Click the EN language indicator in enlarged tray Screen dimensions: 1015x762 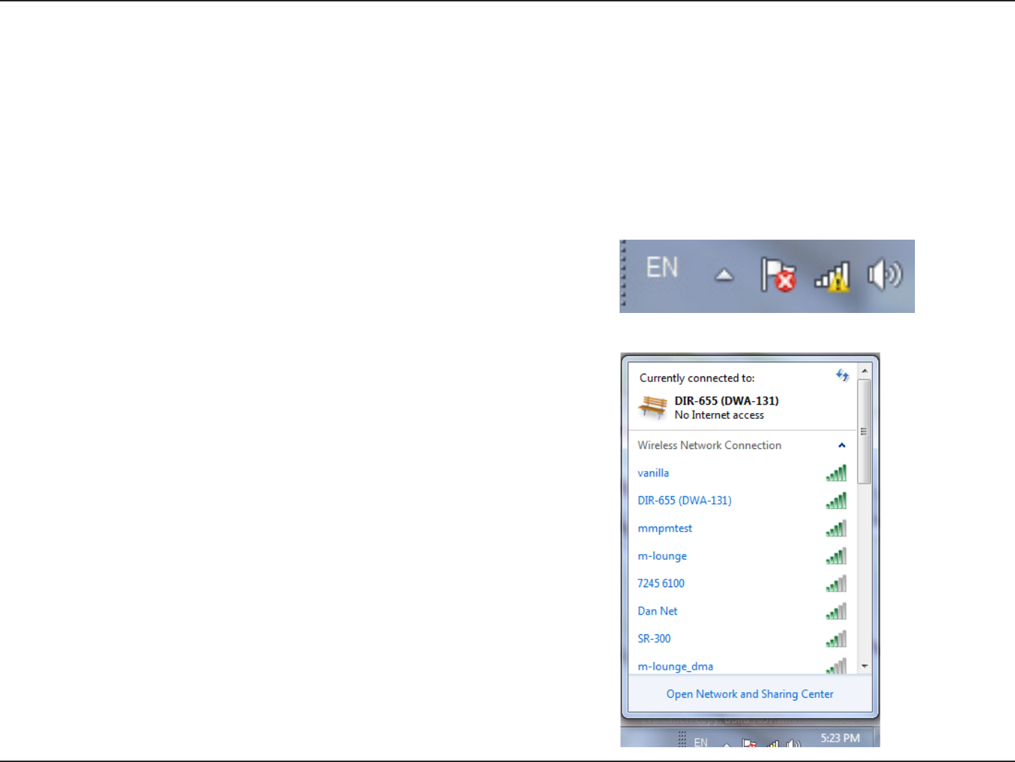tap(662, 267)
